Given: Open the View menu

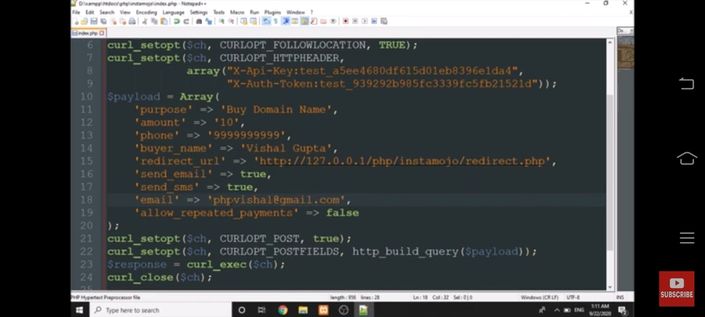Looking at the screenshot, I should click(x=125, y=12).
